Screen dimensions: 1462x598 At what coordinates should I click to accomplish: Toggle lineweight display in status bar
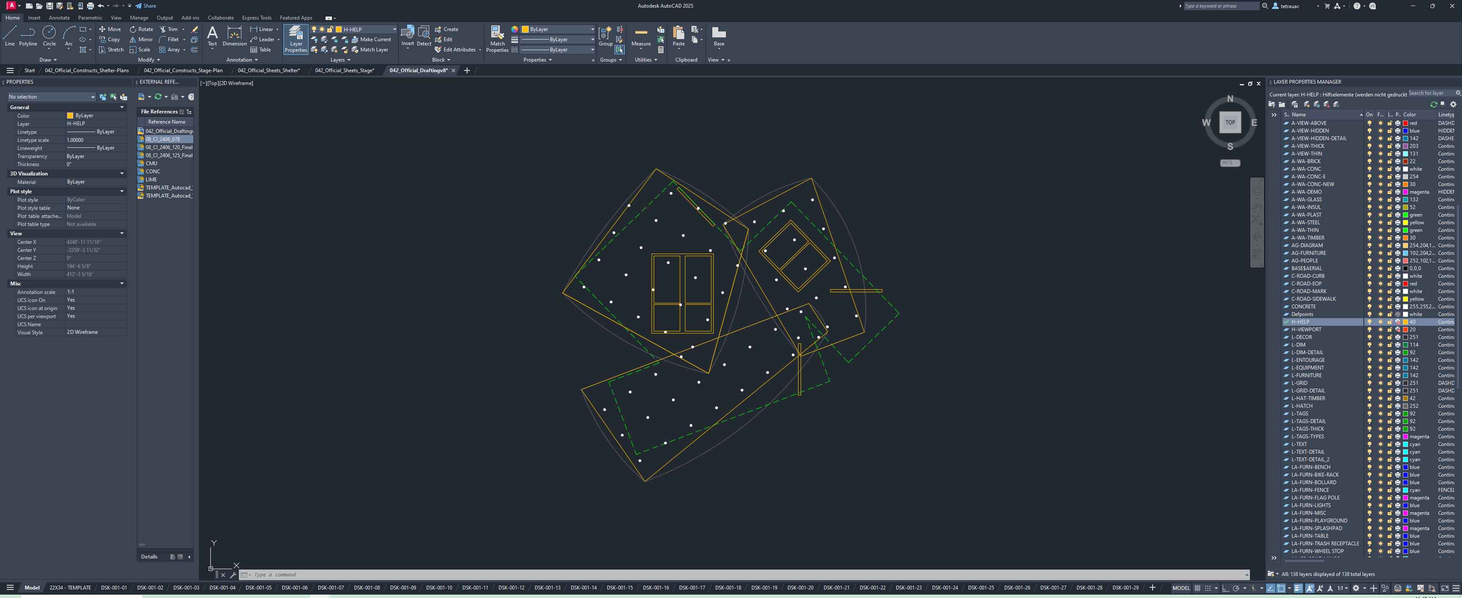[1298, 588]
